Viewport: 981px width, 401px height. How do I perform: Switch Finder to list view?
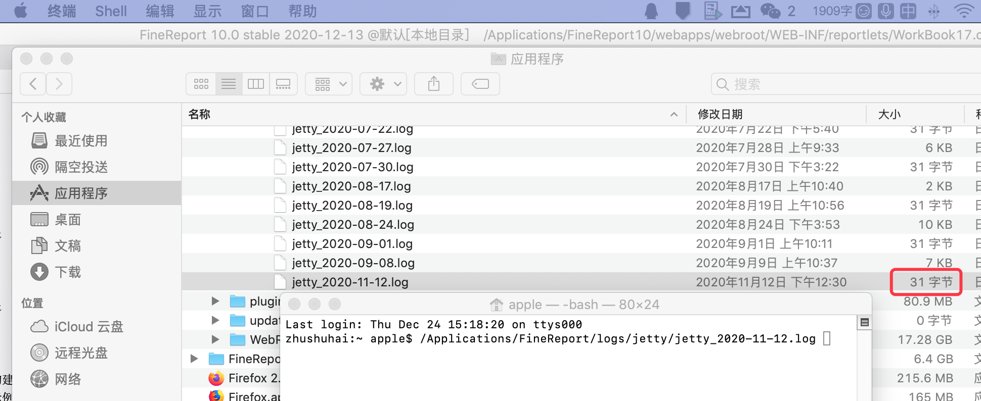(x=229, y=84)
